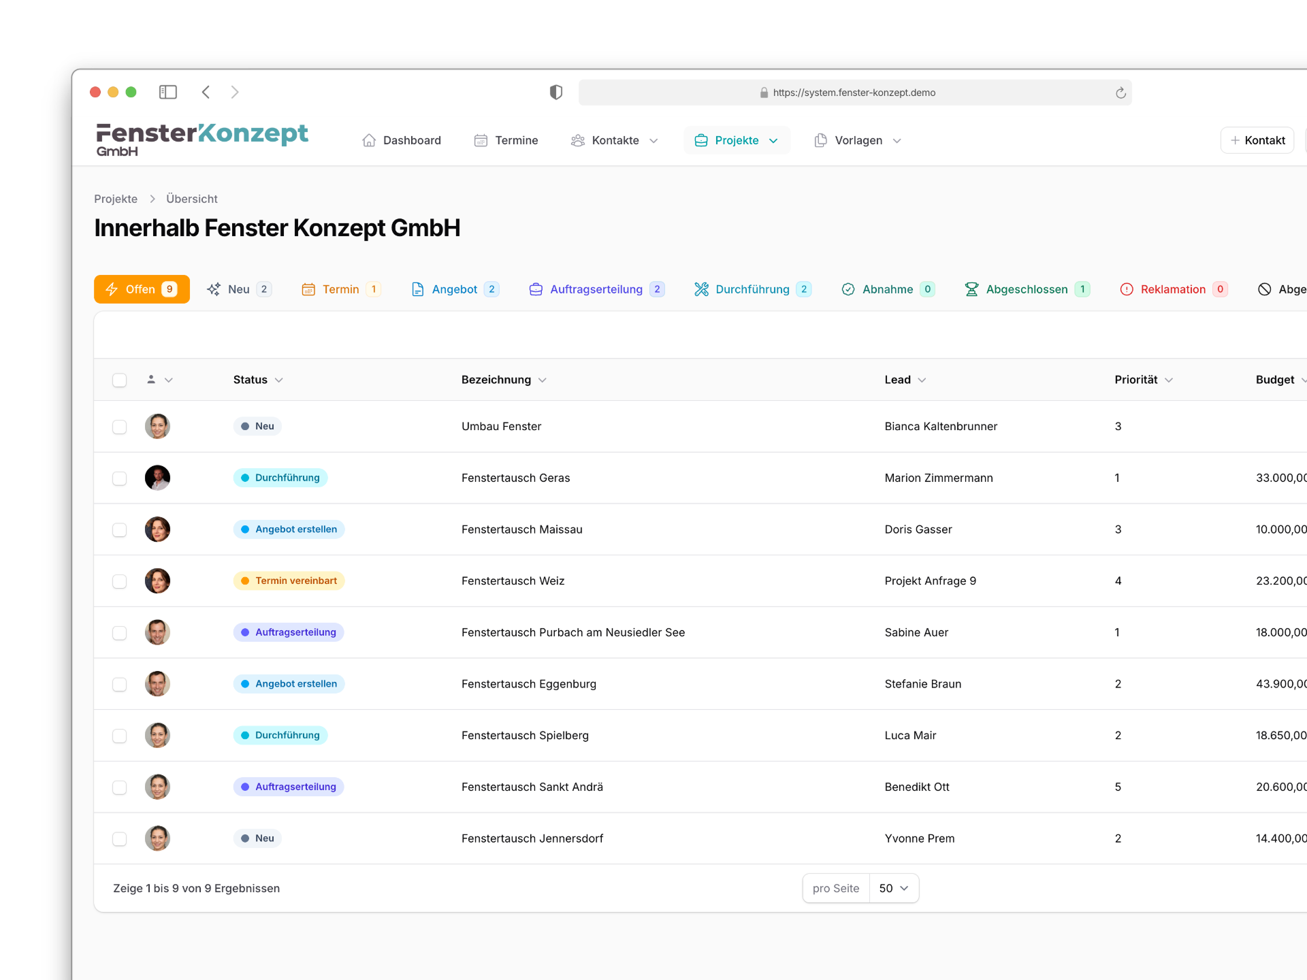The image size is (1307, 980).
Task: Click the browser sidebar toggle icon
Action: point(168,92)
